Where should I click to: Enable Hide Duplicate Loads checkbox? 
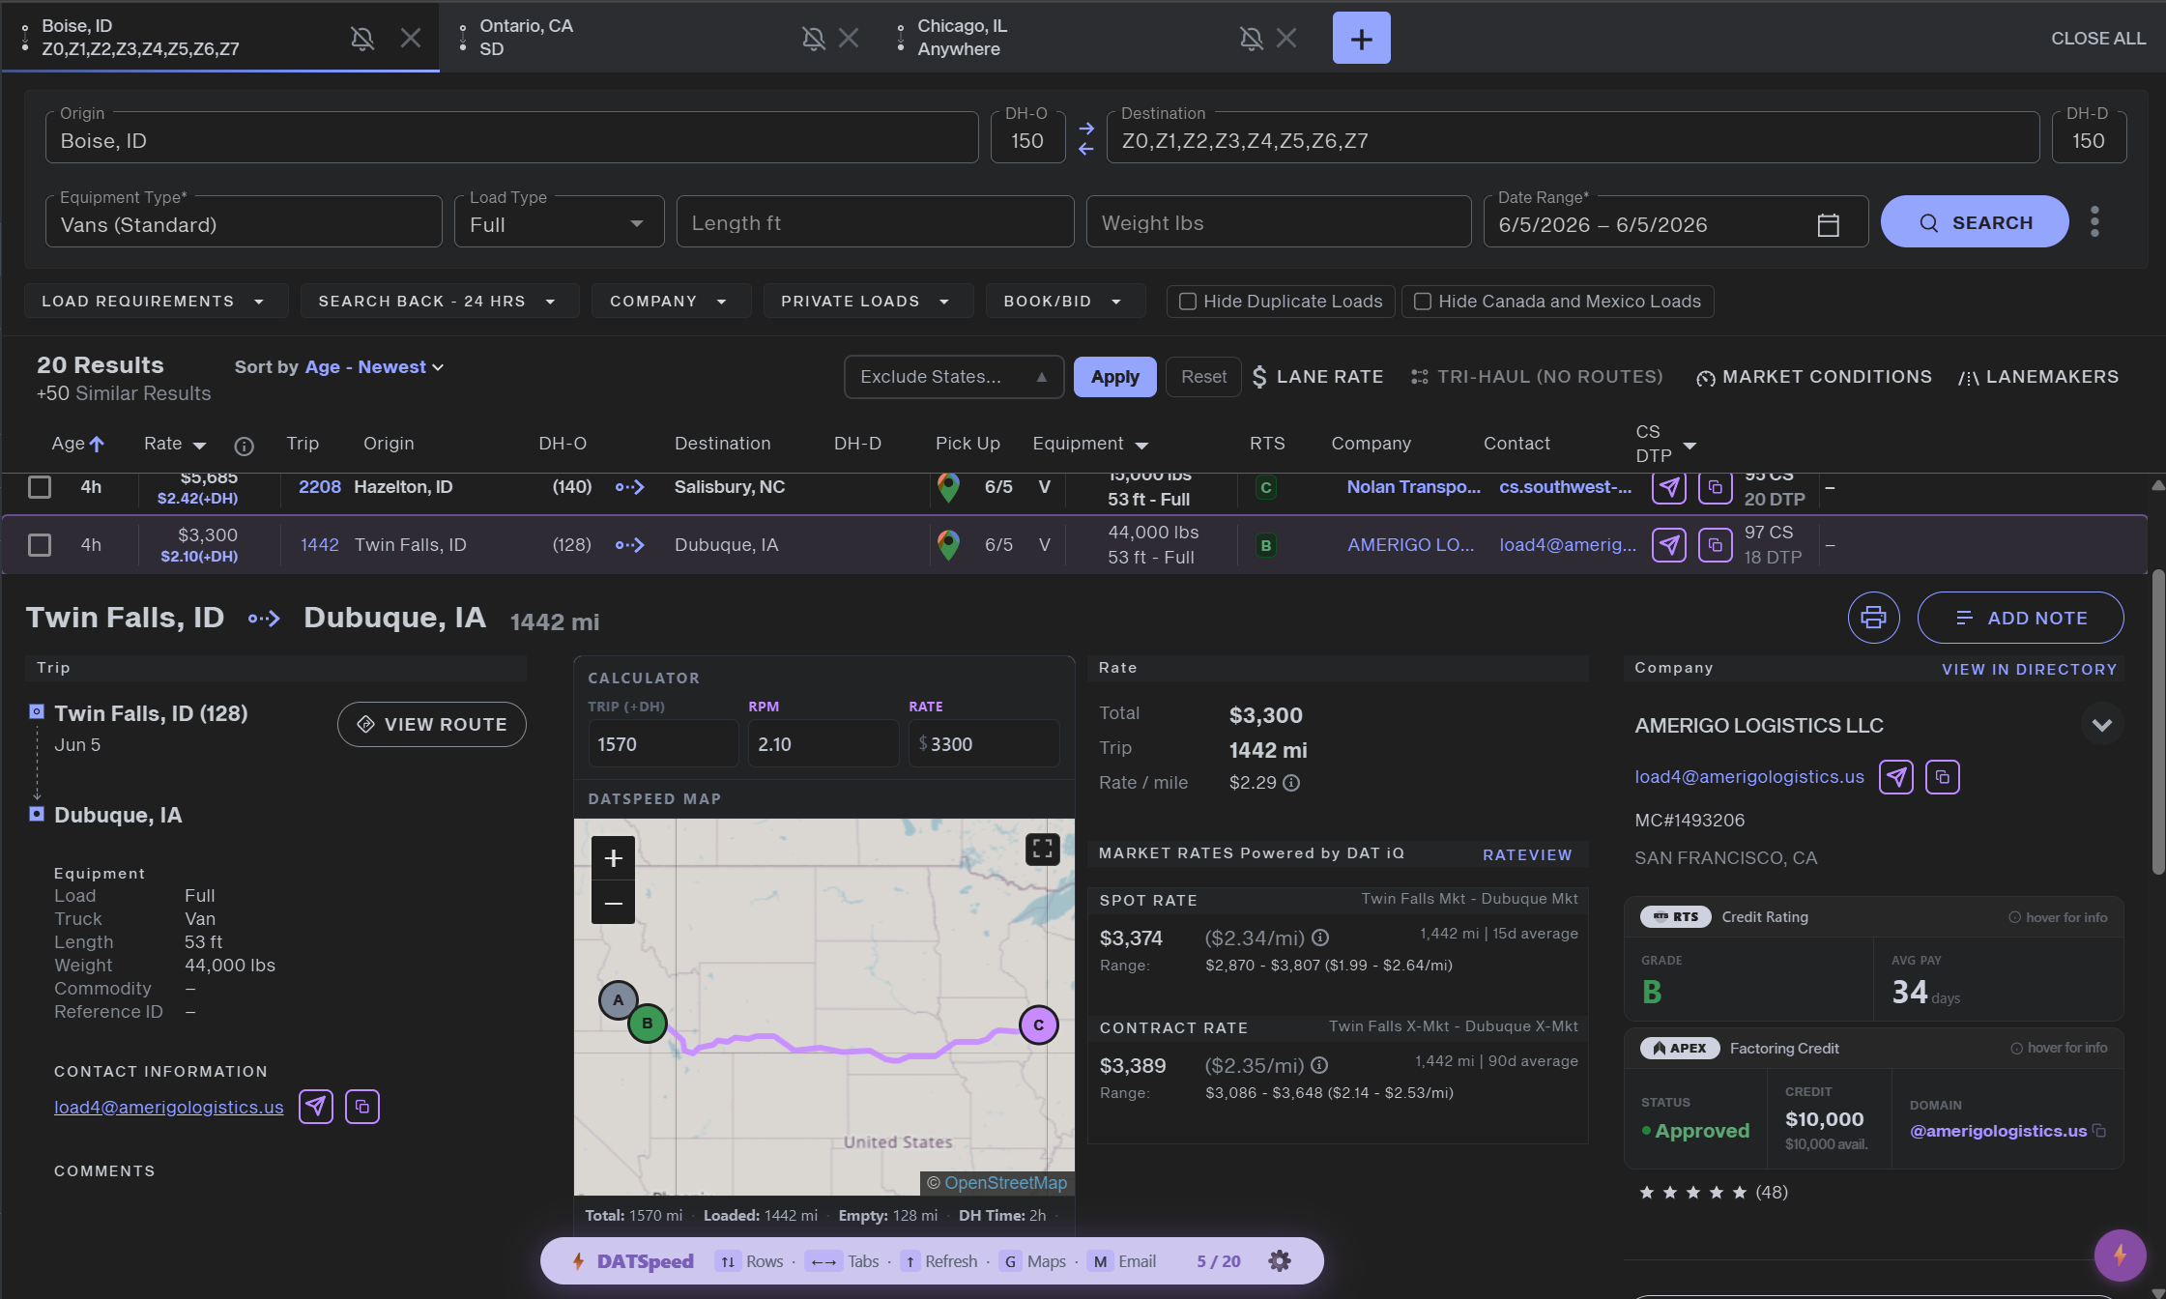[1188, 302]
